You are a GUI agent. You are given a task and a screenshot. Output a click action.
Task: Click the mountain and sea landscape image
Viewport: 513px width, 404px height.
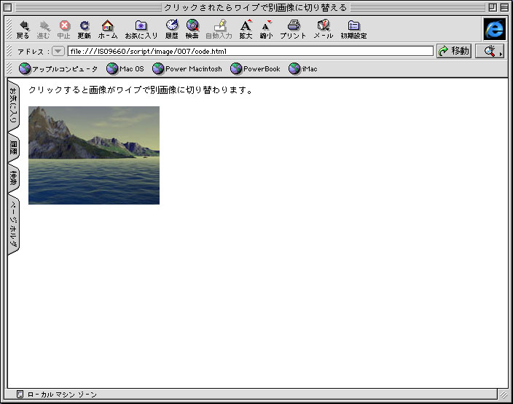[94, 155]
